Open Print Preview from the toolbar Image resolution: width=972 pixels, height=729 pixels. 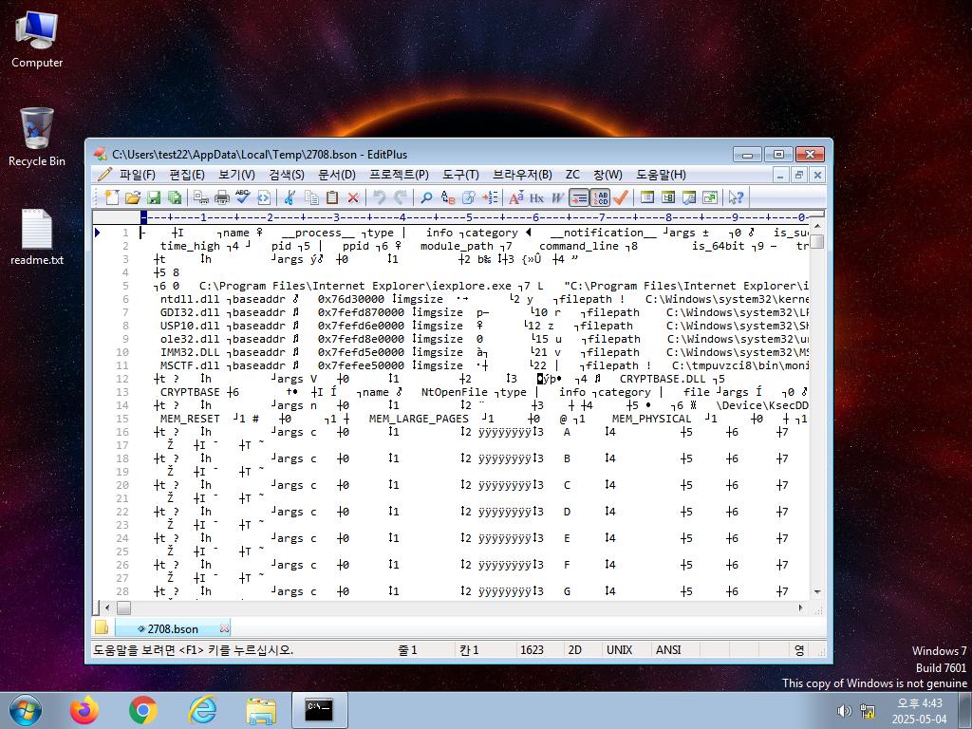coord(200,197)
